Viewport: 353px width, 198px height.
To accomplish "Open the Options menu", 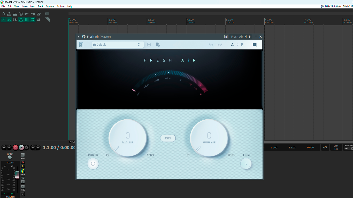I will tap(50, 6).
